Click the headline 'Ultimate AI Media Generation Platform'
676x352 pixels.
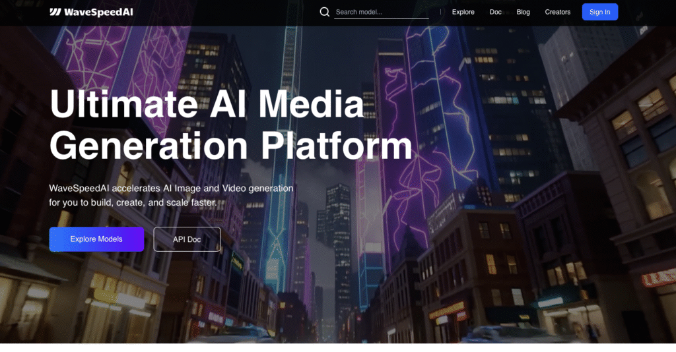[x=231, y=125]
